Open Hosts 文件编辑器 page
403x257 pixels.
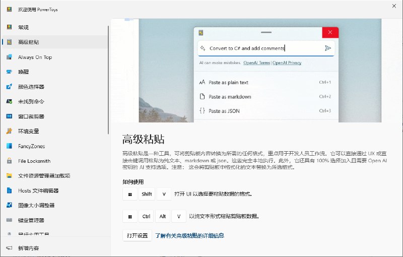pyautogui.click(x=55, y=190)
